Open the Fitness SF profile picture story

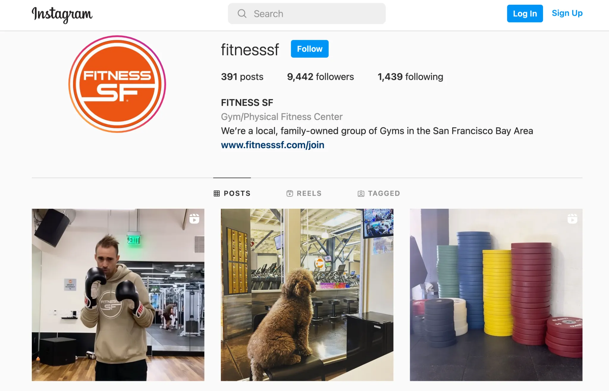(x=117, y=84)
